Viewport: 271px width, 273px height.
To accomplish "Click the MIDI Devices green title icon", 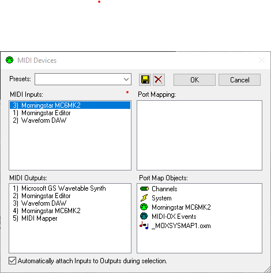I will coord(10,60).
